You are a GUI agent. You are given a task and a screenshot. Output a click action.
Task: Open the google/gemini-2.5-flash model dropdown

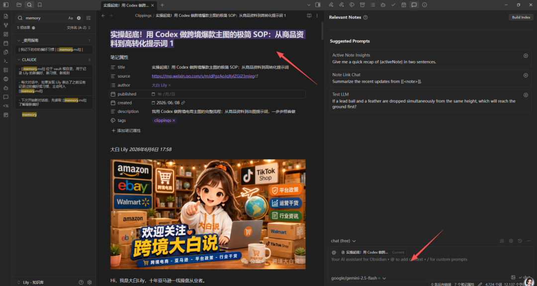pos(358,278)
